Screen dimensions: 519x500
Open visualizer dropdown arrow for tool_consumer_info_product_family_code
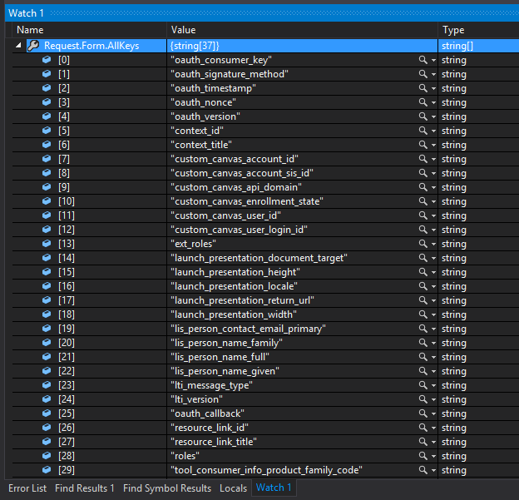[433, 470]
